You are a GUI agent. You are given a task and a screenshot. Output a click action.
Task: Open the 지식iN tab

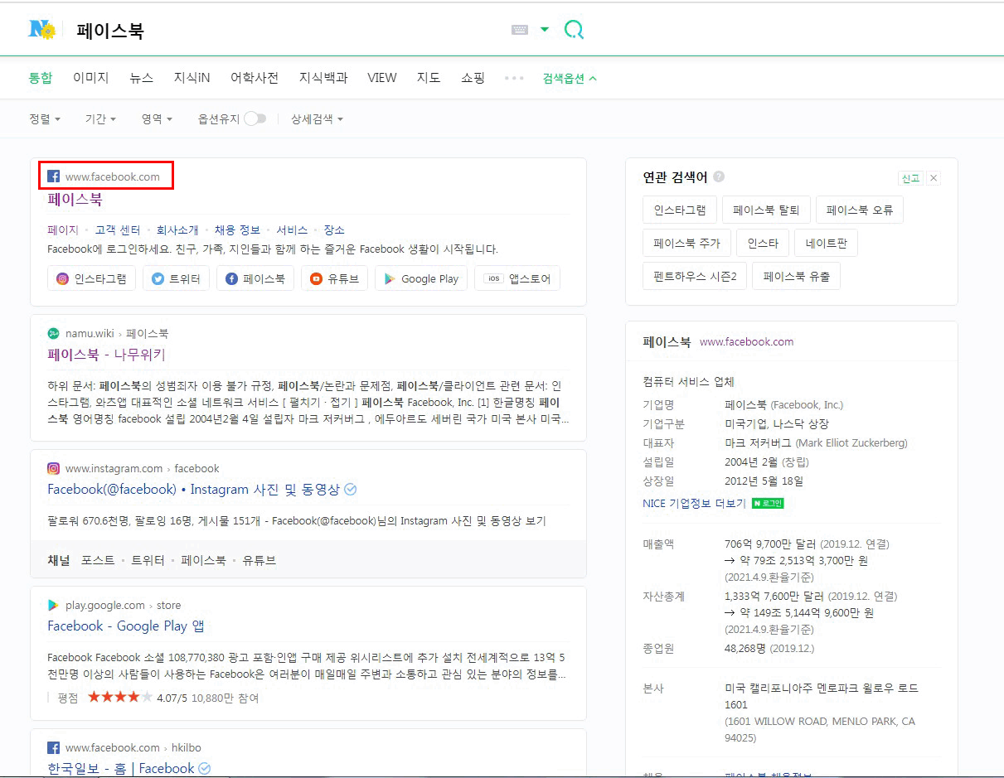[x=192, y=78]
